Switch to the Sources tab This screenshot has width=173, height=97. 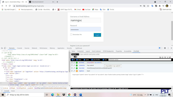(x=27, y=48)
